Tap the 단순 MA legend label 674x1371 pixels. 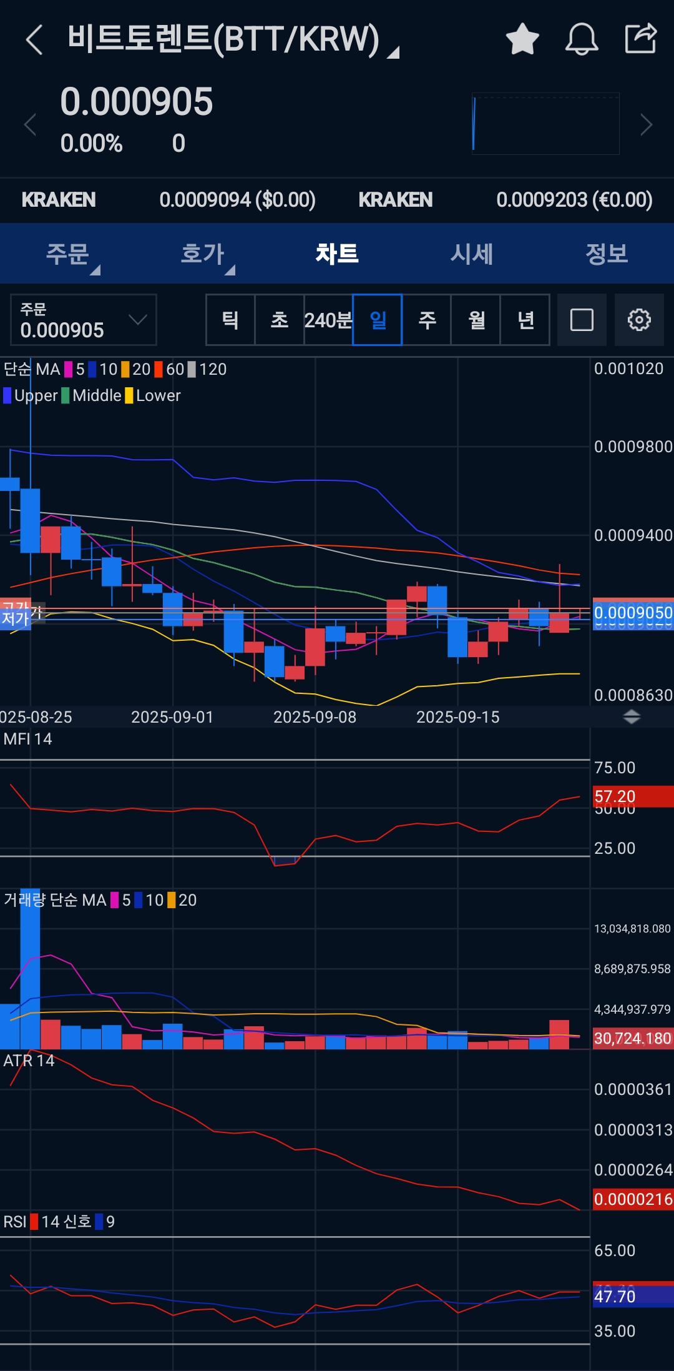pyautogui.click(x=32, y=369)
